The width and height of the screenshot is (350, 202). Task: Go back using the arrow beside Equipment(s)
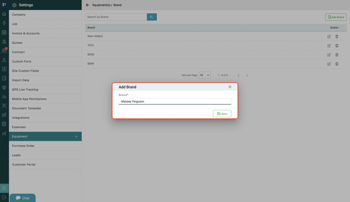[87, 5]
